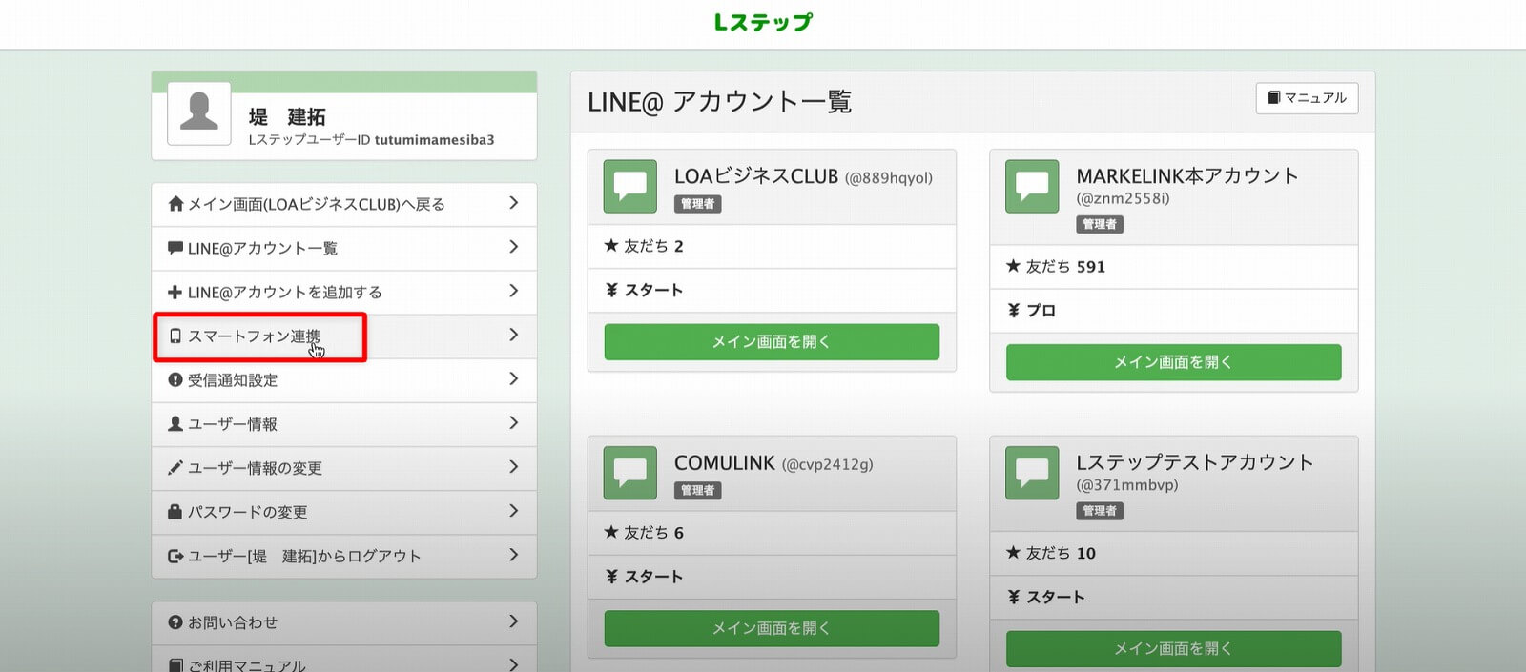The width and height of the screenshot is (1526, 672).
Task: Click the Lステップテストアカウント chat icon
Action: (1032, 473)
